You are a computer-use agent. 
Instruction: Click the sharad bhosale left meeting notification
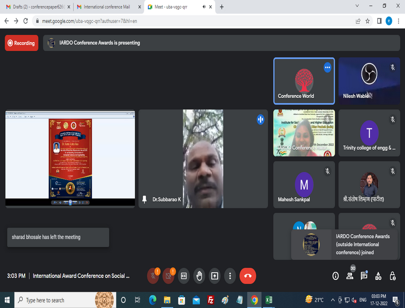point(58,237)
